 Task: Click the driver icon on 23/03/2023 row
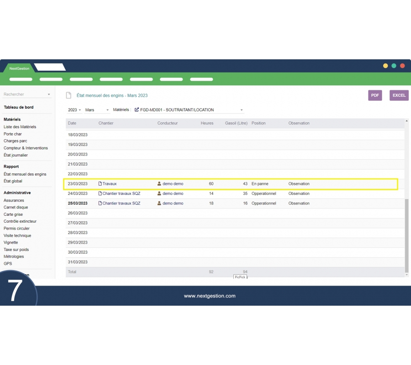coord(159,184)
